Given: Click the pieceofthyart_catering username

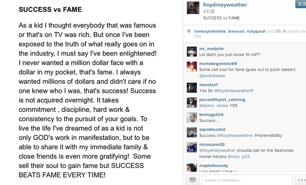Looking at the screenshot, I should [222, 100].
